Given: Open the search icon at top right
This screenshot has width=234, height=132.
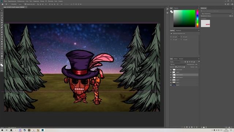Looking at the screenshot, I should pos(226,4).
